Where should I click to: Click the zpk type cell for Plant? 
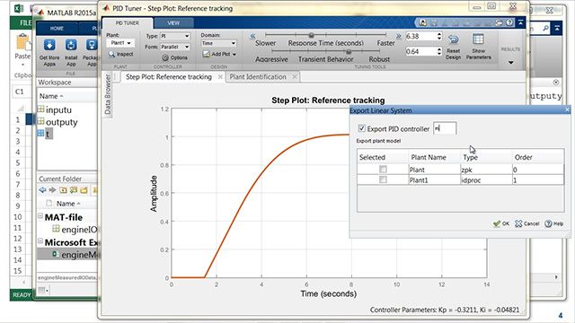coord(486,170)
